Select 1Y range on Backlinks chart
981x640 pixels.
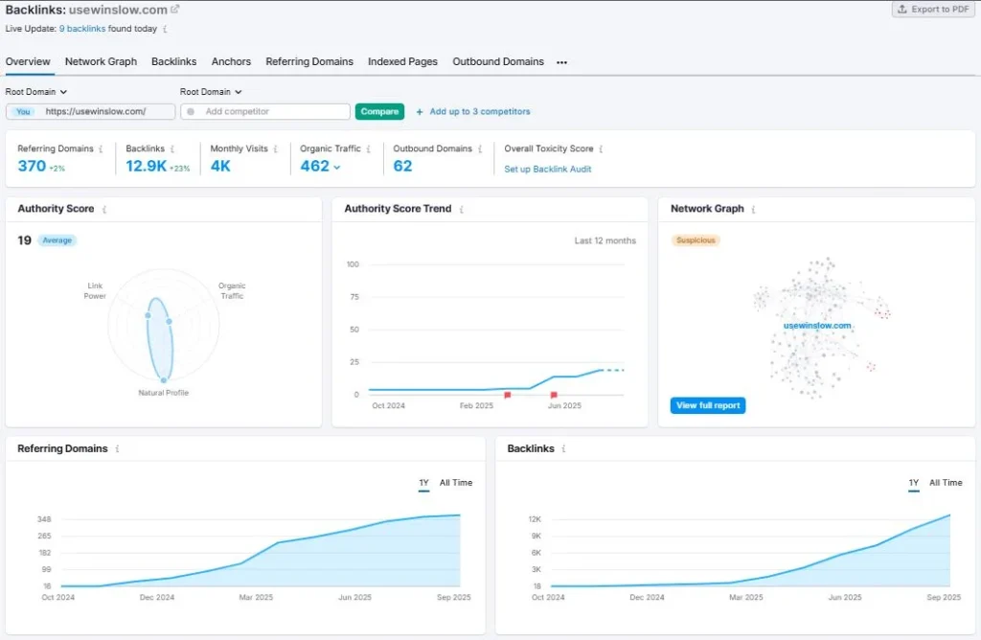[913, 483]
